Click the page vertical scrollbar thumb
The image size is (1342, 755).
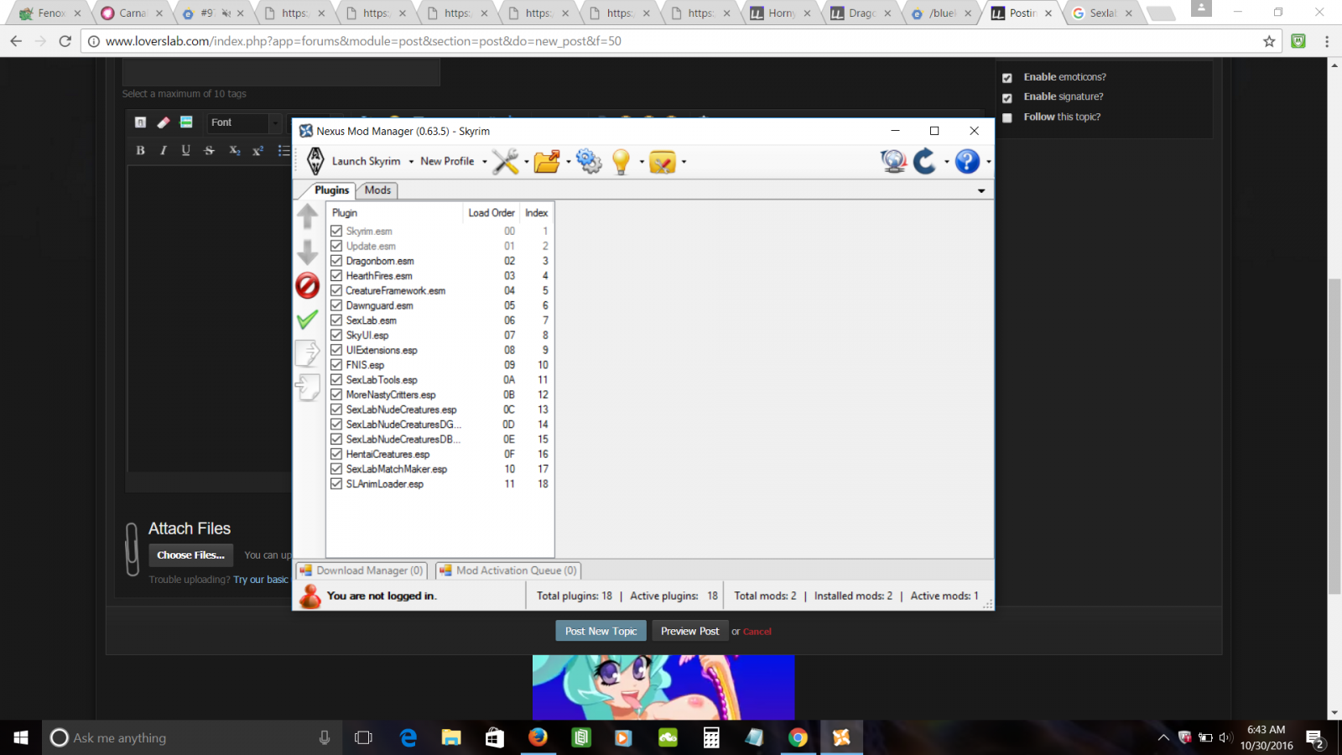tap(1334, 436)
